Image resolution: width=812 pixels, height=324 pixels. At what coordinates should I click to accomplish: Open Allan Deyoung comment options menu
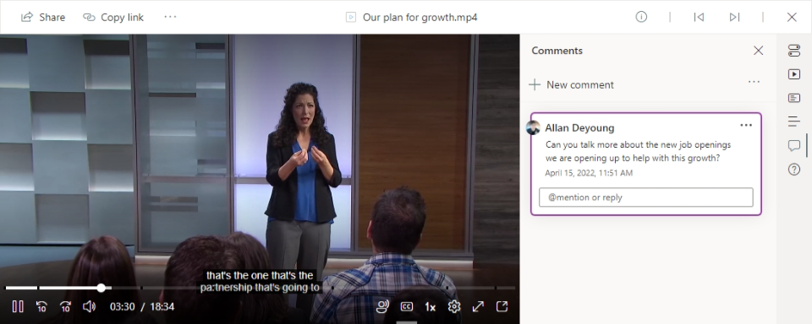[746, 125]
